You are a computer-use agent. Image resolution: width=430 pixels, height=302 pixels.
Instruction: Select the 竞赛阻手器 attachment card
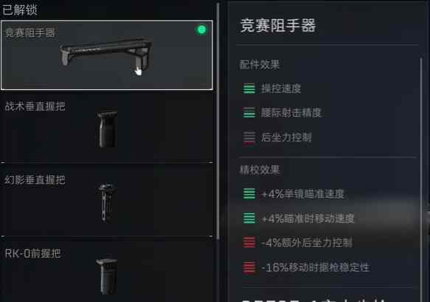(x=107, y=55)
